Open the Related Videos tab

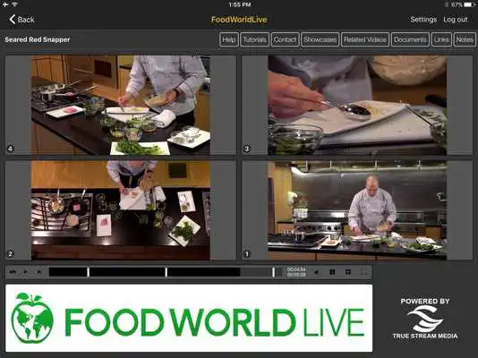tap(365, 39)
